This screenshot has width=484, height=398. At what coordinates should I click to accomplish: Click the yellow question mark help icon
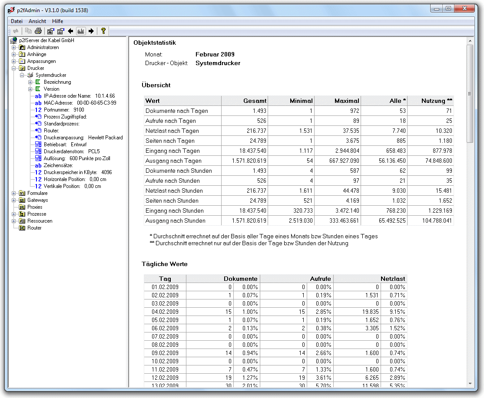click(103, 31)
